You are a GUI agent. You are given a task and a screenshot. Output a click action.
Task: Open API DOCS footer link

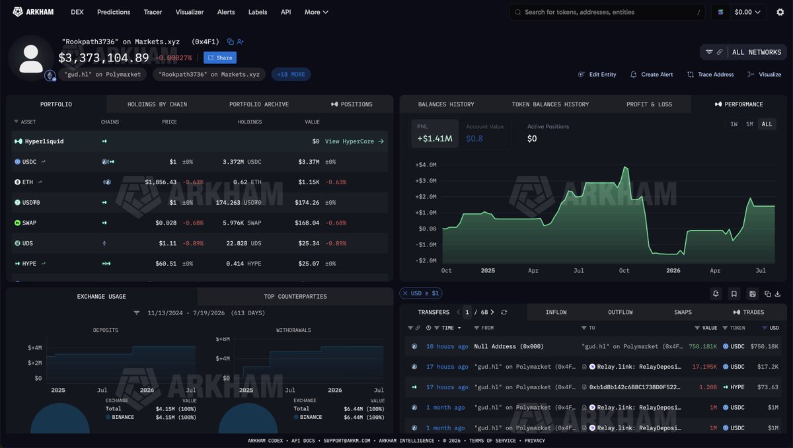pyautogui.click(x=302, y=441)
